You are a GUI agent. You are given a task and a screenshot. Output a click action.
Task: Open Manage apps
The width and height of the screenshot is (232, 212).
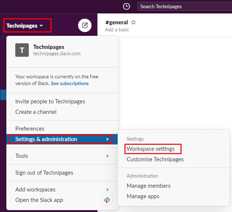point(143,196)
